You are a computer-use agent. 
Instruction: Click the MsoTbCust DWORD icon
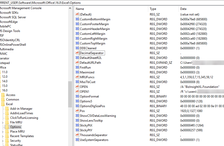77,82
